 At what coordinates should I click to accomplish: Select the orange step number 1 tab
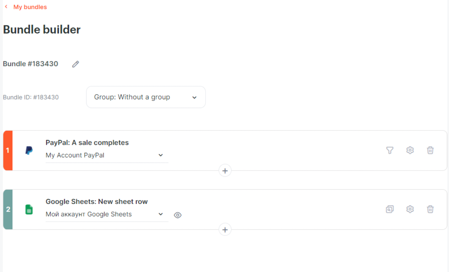8,150
